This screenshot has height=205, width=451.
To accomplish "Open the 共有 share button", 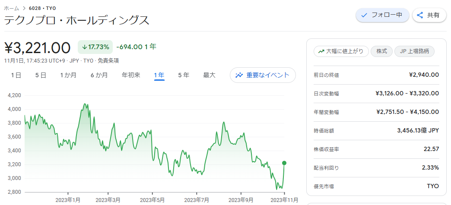I will pos(429,15).
